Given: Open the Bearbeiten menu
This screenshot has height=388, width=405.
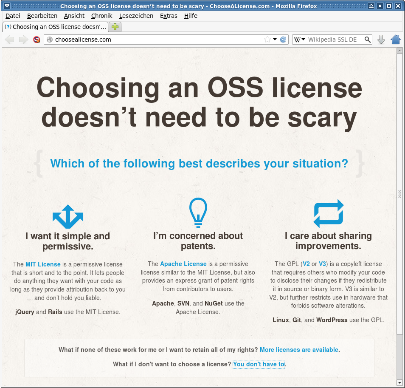Looking at the screenshot, I should pyautogui.click(x=42, y=16).
